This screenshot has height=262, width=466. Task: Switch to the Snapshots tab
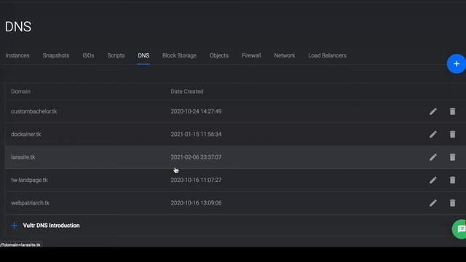[56, 55]
